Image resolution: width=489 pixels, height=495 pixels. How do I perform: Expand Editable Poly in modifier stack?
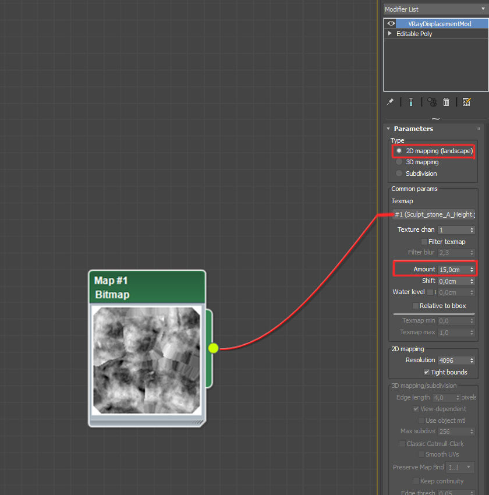click(x=390, y=33)
